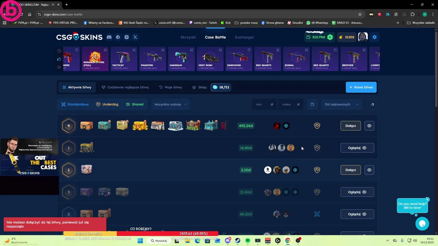This screenshot has height=246, width=438.
Task: Click the Chrome reload page icon
Action: (21, 14)
